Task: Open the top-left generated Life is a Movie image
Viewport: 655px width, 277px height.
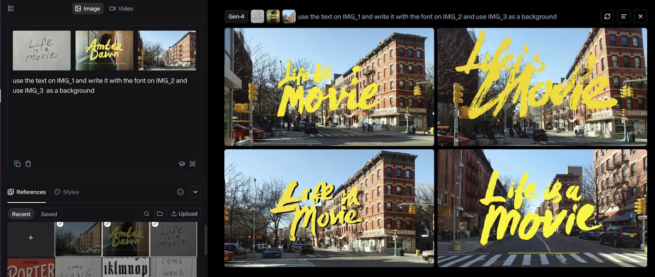Action: click(x=329, y=87)
